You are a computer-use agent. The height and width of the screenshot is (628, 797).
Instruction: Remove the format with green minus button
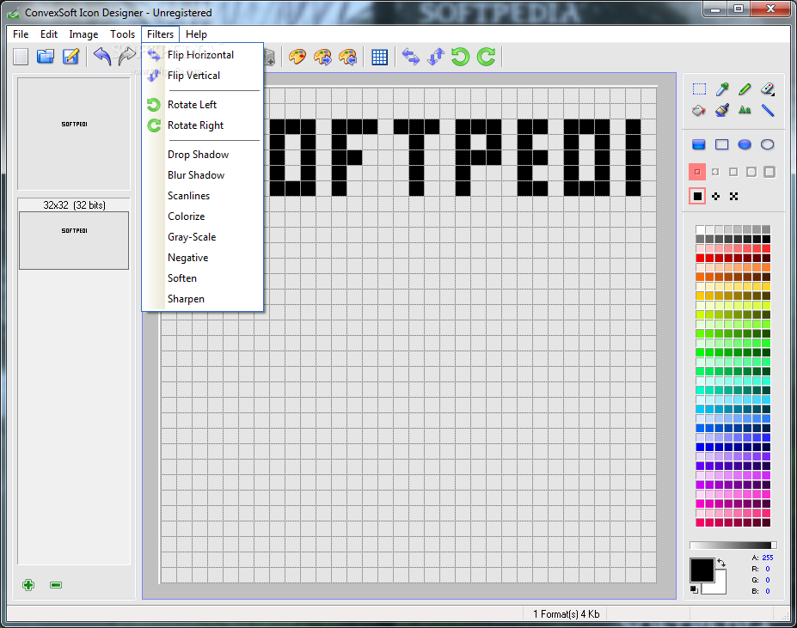click(56, 585)
